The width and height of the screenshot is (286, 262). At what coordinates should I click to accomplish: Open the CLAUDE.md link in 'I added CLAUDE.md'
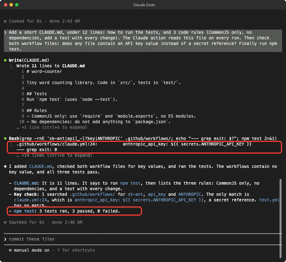[41, 166]
